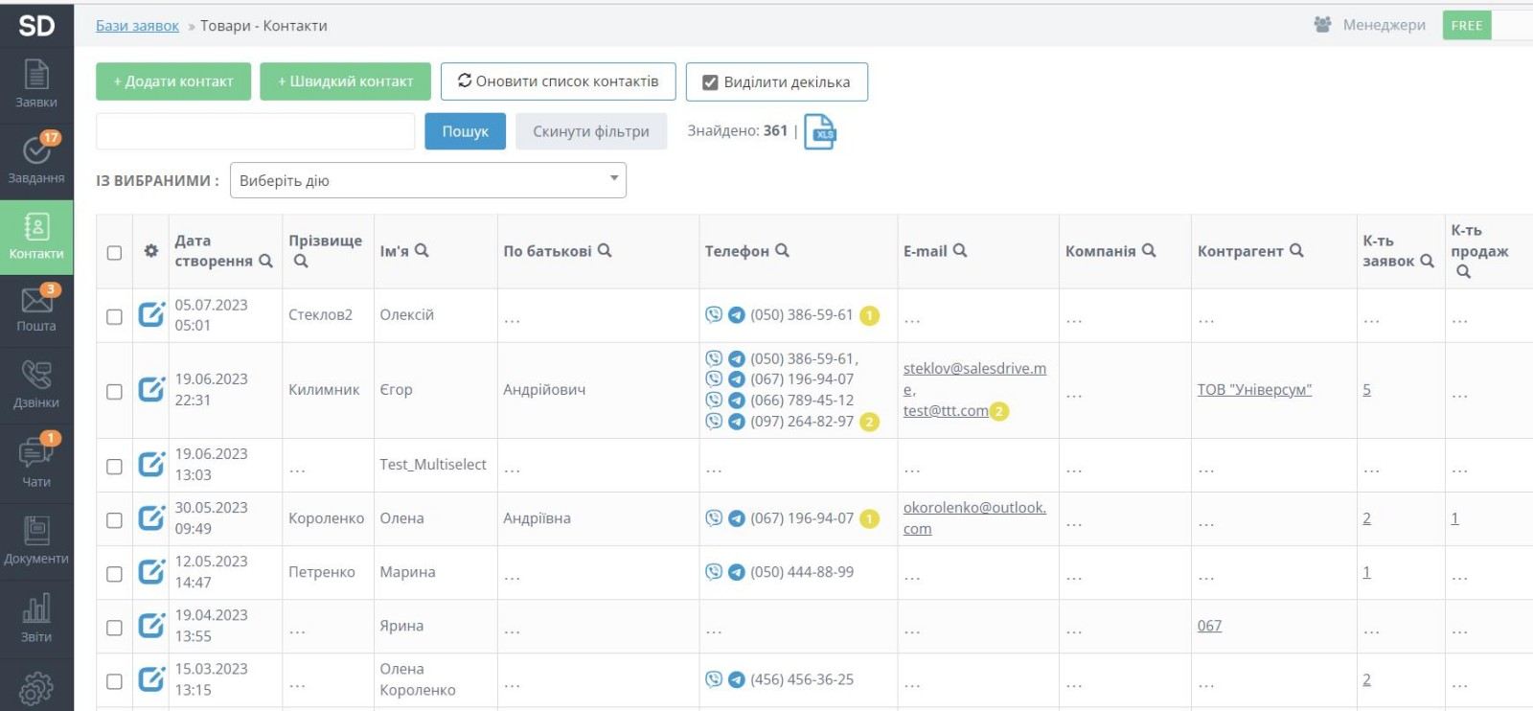Edit contact Килимник Єгор
The width and height of the screenshot is (1533, 711).
151,389
